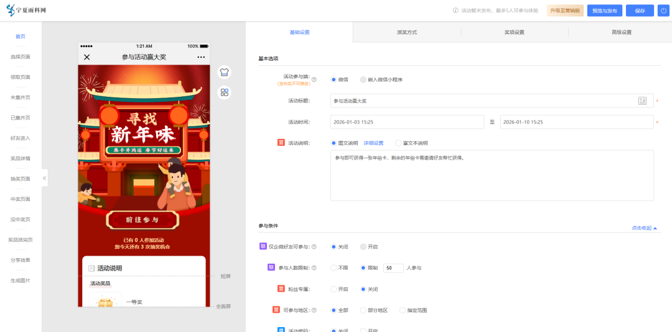The height and width of the screenshot is (332, 672).
Task: Collapse section via 点击收起
Action: (x=644, y=228)
